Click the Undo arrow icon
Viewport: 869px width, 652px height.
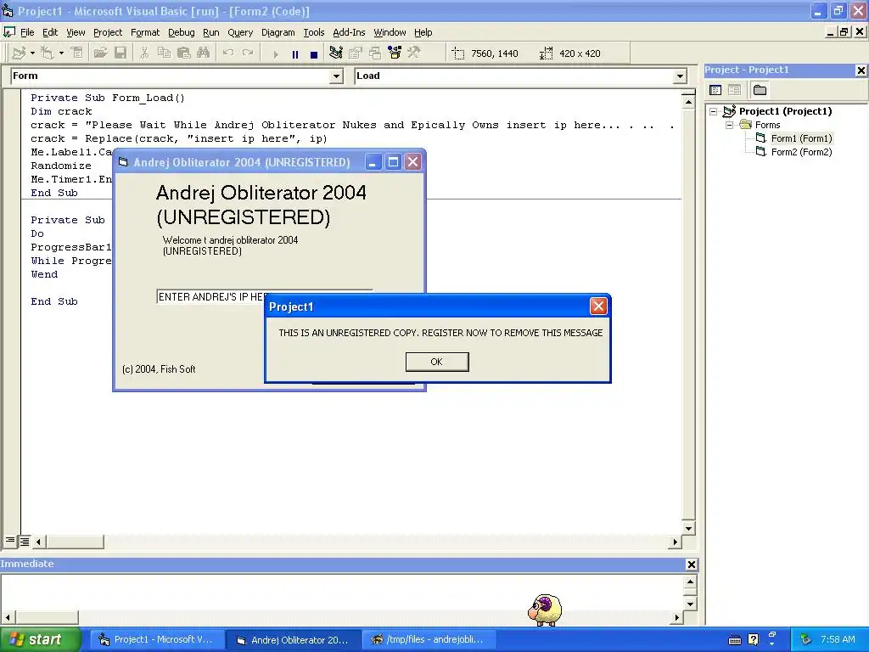coord(227,53)
